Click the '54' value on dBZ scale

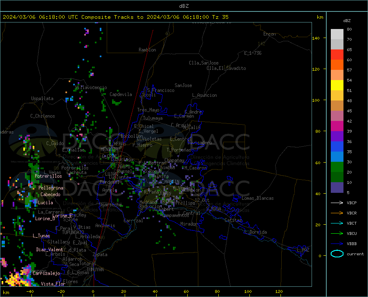click(x=349, y=80)
